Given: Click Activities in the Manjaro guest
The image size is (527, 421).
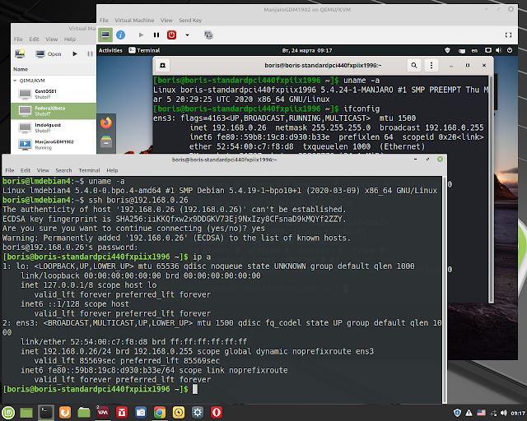Looking at the screenshot, I should coord(110,50).
